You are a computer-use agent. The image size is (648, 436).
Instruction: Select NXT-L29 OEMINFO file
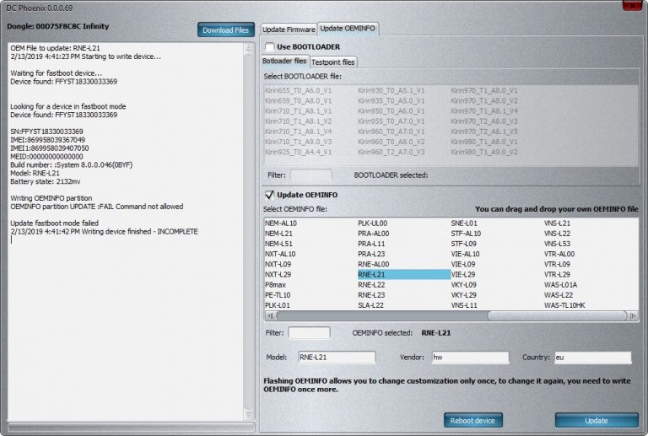pyautogui.click(x=278, y=275)
